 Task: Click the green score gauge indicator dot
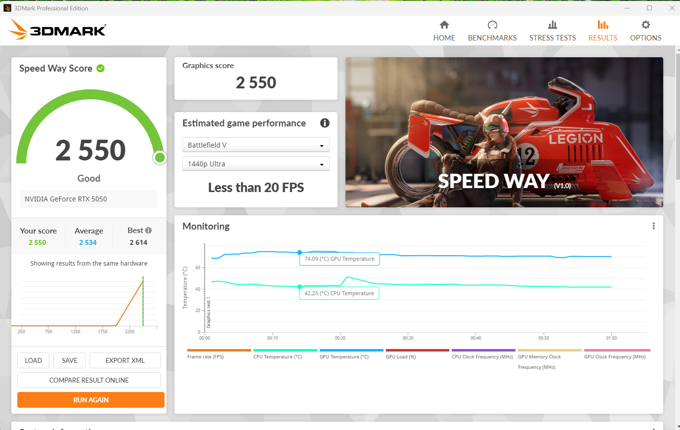click(x=160, y=157)
